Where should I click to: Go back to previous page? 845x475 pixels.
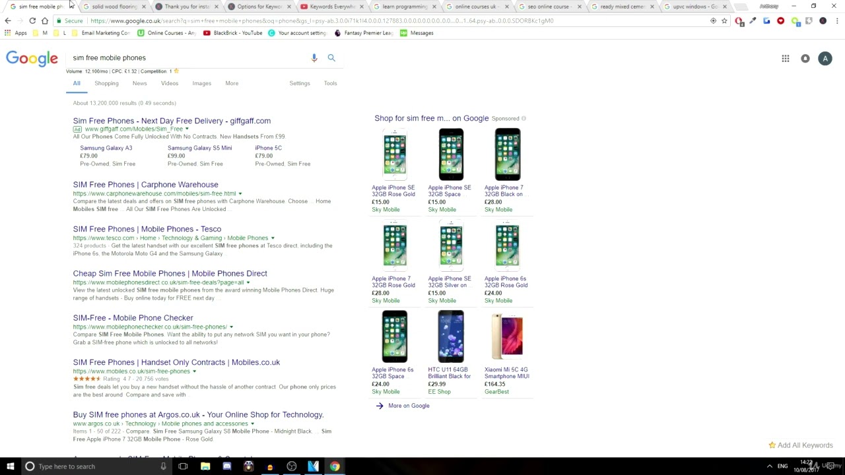point(8,20)
